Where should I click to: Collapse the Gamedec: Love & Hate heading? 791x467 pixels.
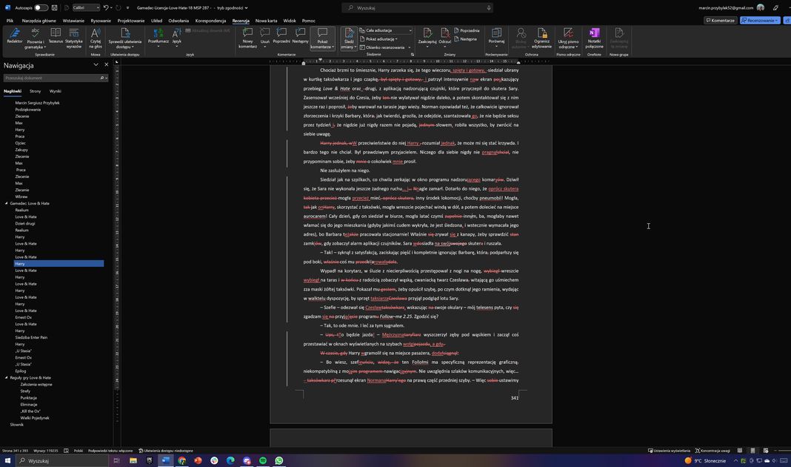click(7, 203)
